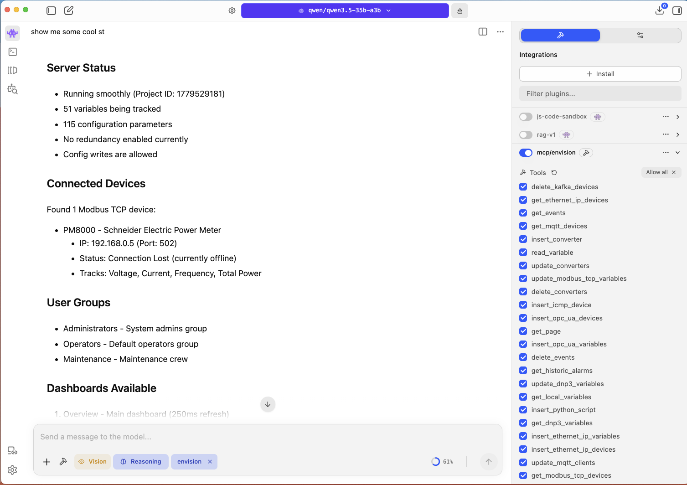Focus the Filter plugins search field
687x485 pixels.
[x=600, y=94]
